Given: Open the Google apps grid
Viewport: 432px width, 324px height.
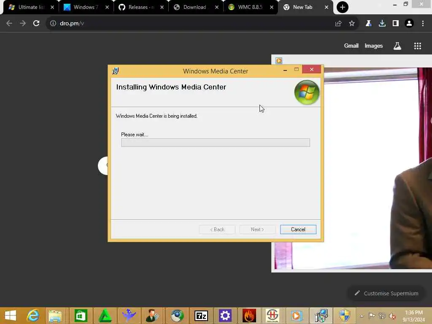Looking at the screenshot, I should coord(418,46).
